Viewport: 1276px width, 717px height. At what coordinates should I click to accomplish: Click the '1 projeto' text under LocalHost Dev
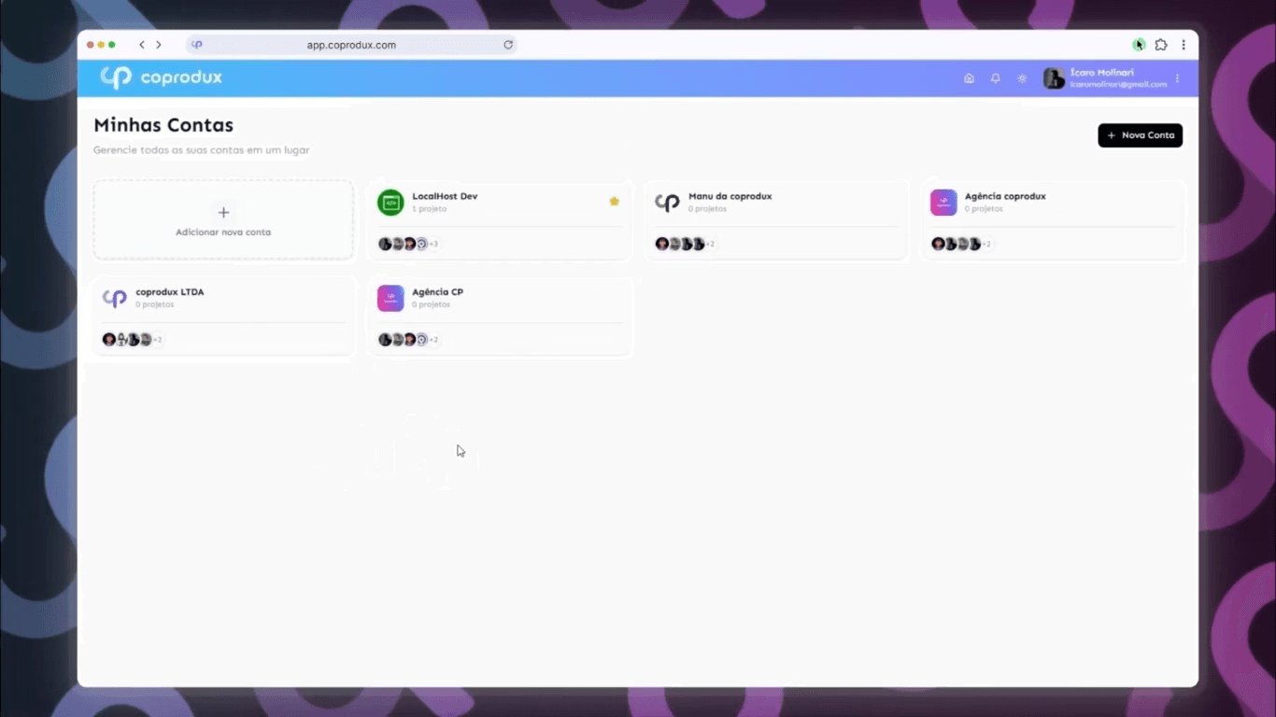pos(429,209)
